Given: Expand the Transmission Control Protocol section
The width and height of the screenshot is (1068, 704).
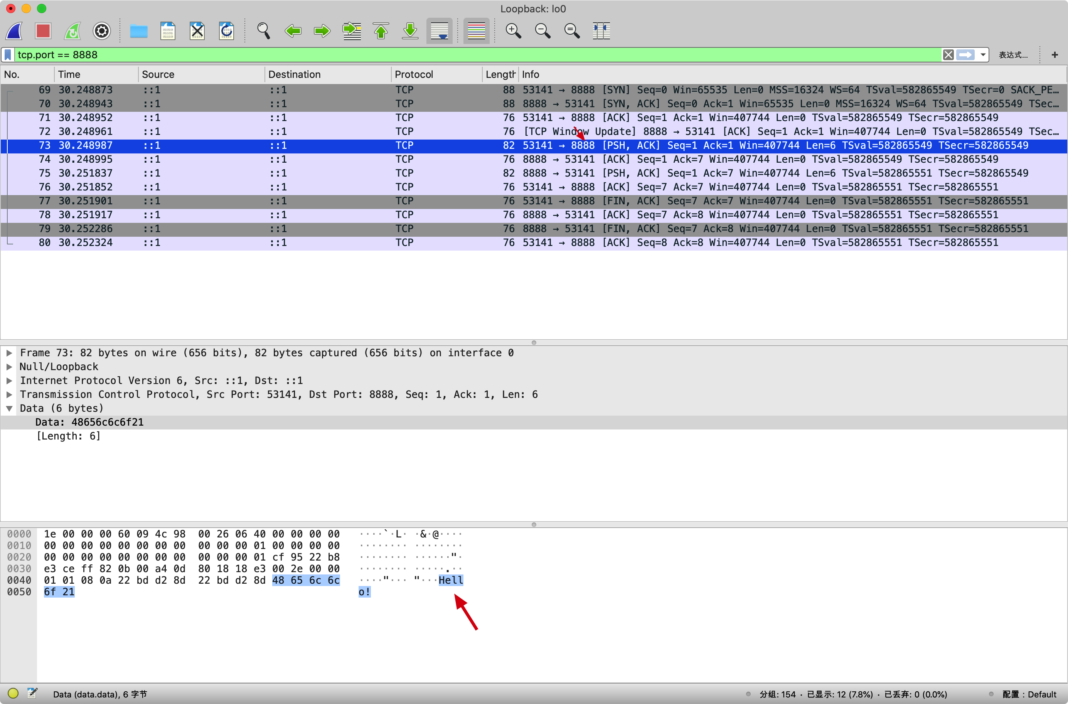Looking at the screenshot, I should point(9,395).
